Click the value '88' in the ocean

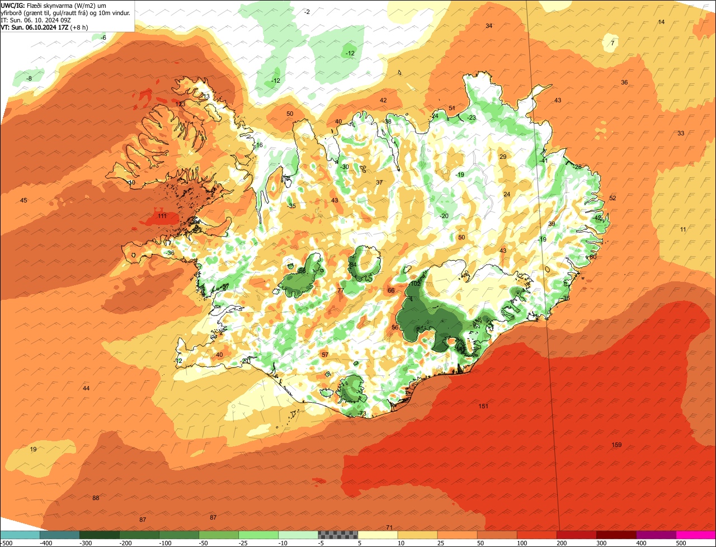click(x=96, y=498)
